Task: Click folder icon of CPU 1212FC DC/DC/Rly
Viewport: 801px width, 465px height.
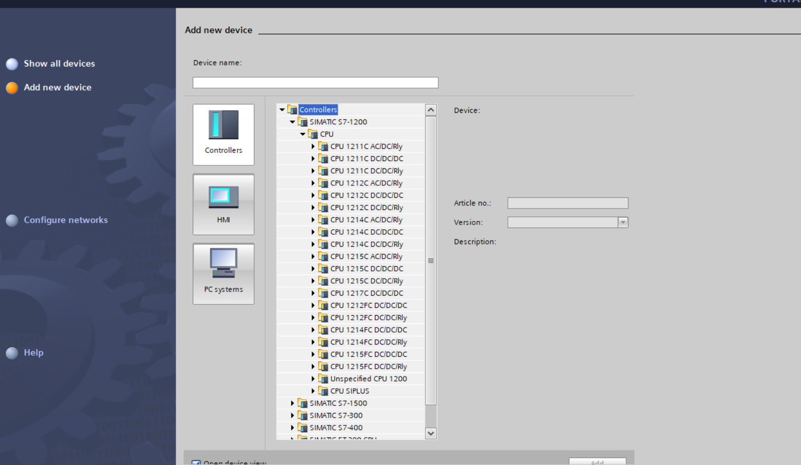Action: click(x=323, y=318)
